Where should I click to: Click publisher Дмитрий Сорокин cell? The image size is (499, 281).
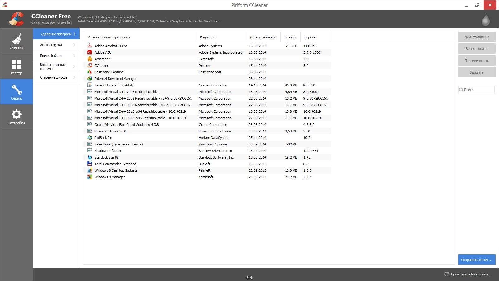tap(213, 144)
